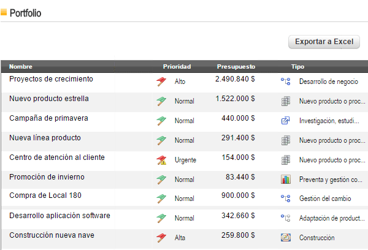Sort table by Nombre column header
The width and height of the screenshot is (368, 250).
point(21,66)
